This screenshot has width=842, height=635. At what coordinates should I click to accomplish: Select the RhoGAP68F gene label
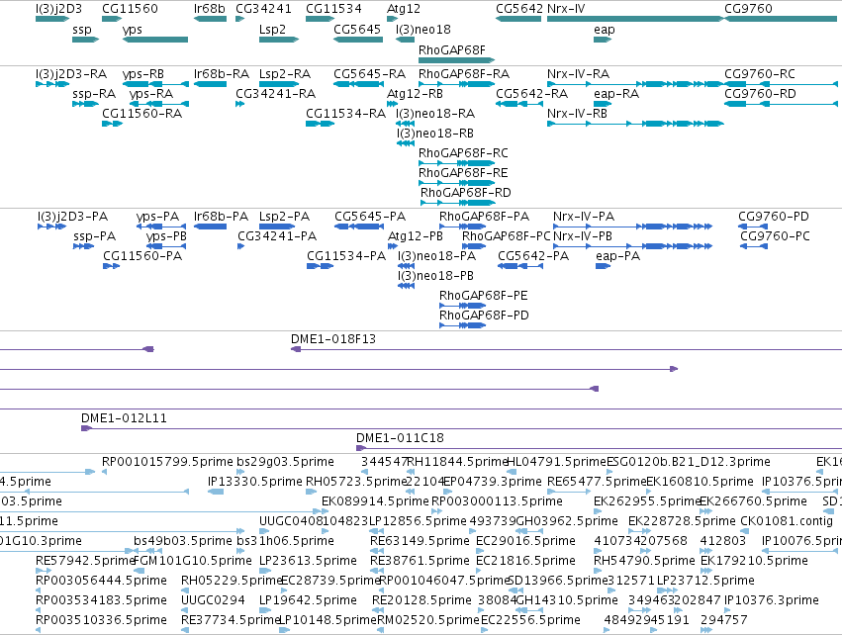pyautogui.click(x=451, y=49)
